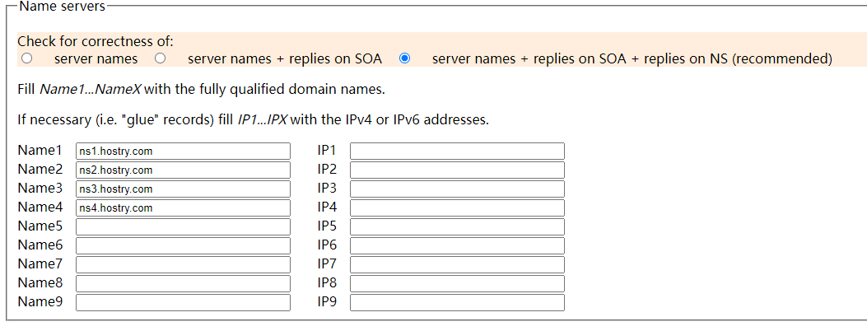Click the IP6 address field
The height and width of the screenshot is (331, 867).
(x=457, y=246)
